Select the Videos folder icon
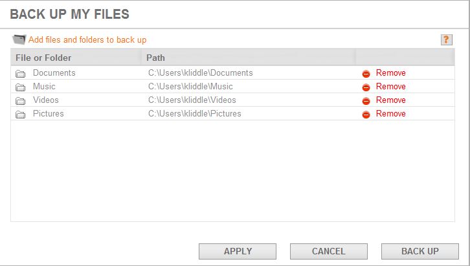470x266 pixels. click(20, 101)
